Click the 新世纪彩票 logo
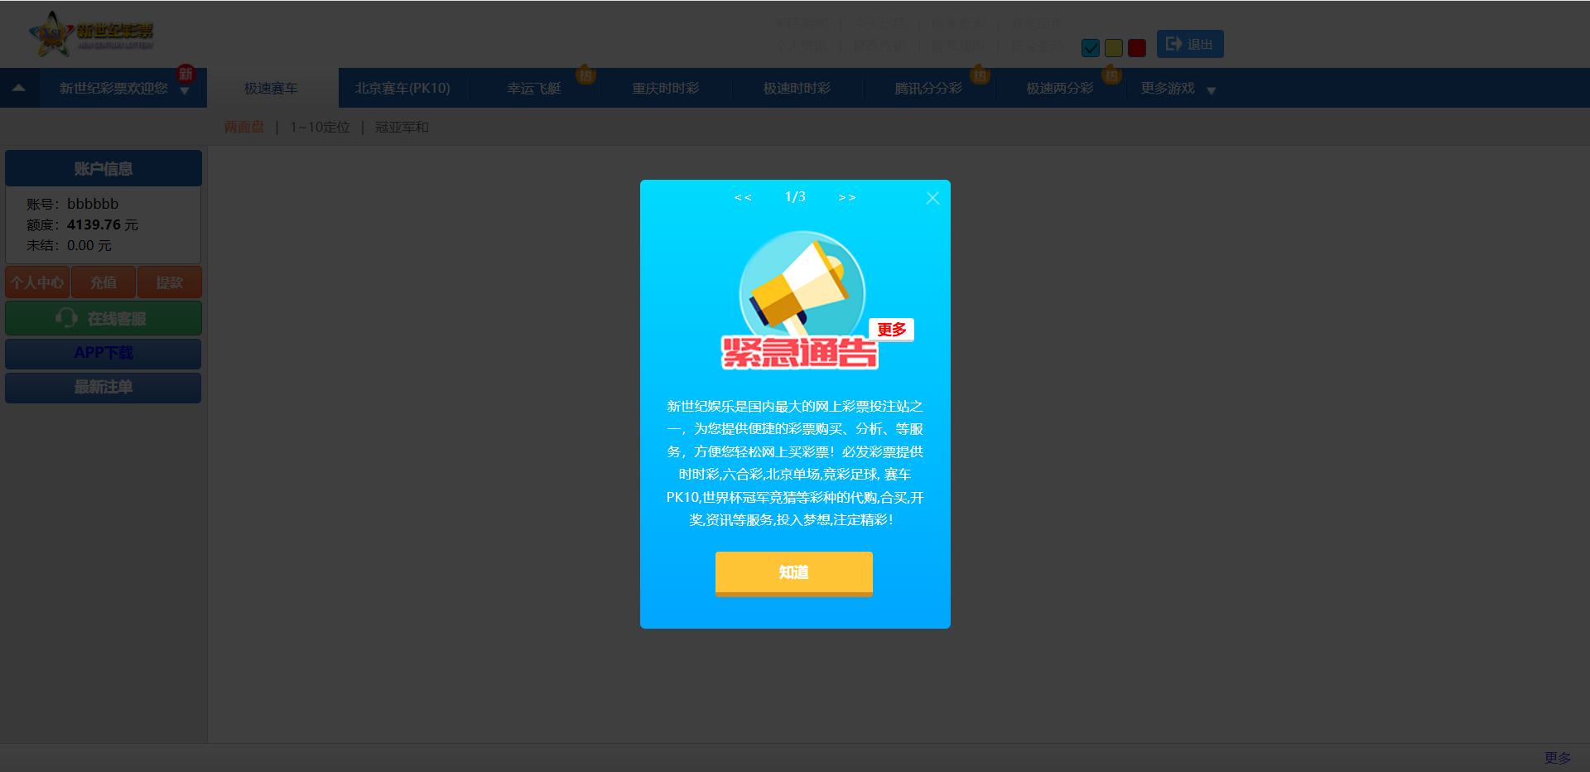The width and height of the screenshot is (1590, 772). click(x=91, y=34)
